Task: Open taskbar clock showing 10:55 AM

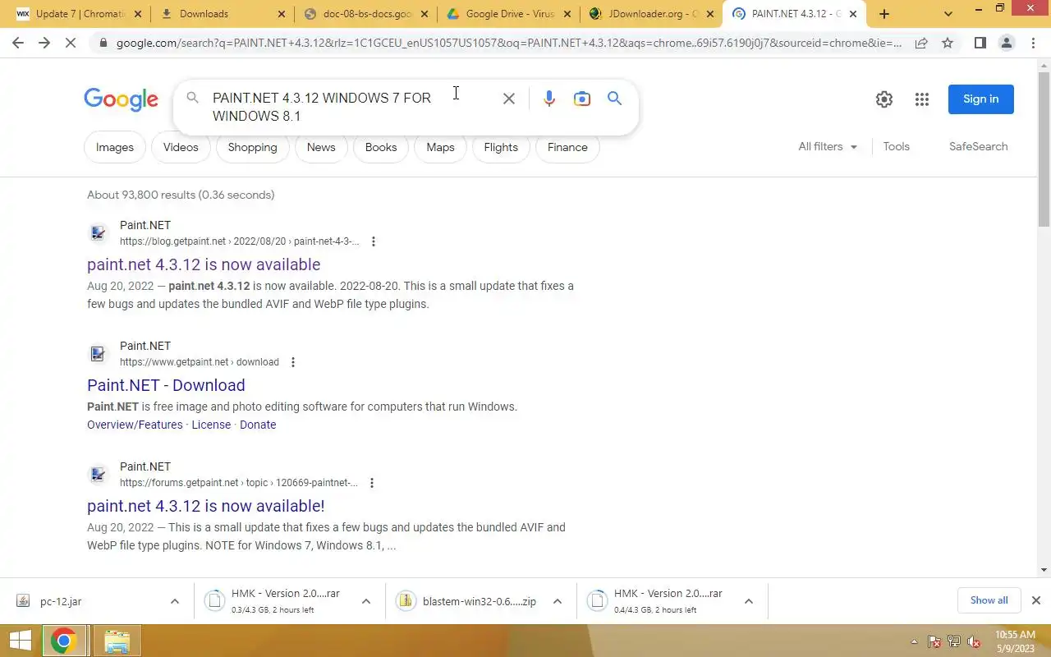Action: pos(1015,641)
